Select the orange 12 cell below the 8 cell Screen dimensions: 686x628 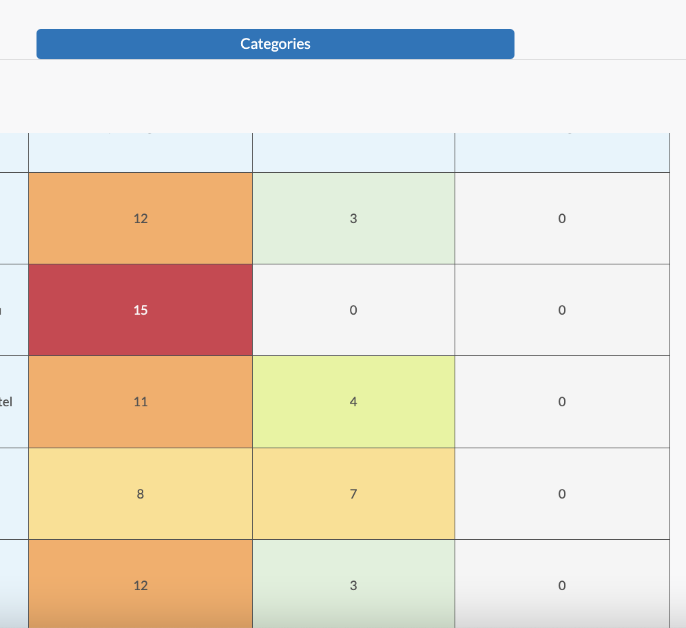pos(141,584)
